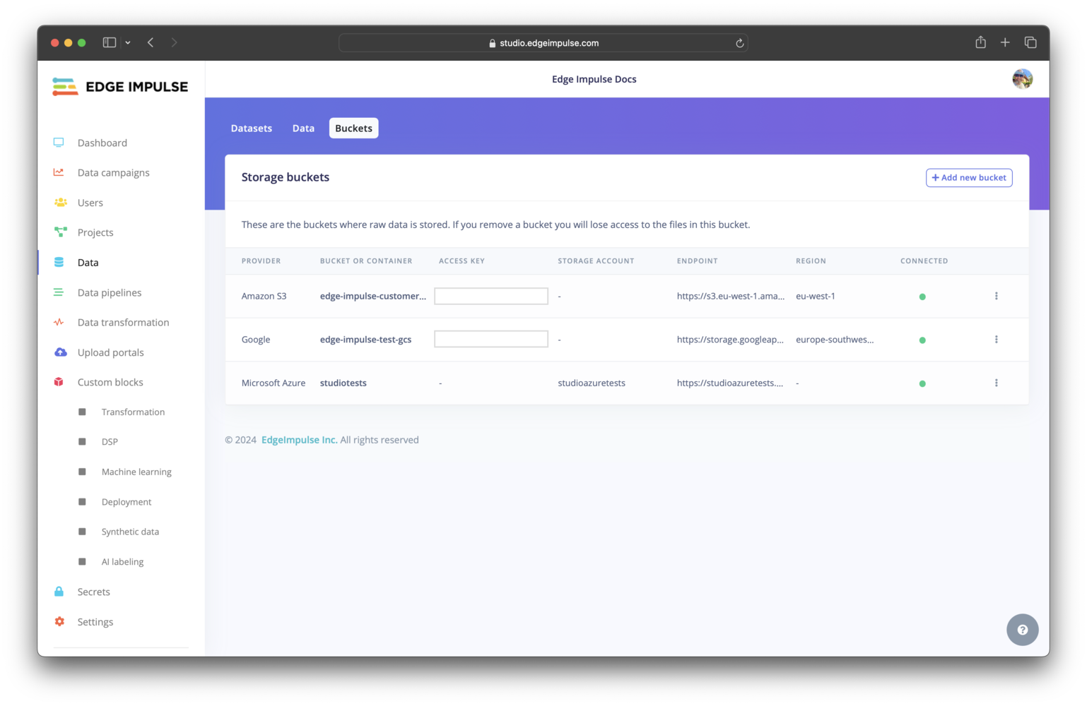
Task: Click the Edge Impulse logo
Action: click(120, 87)
